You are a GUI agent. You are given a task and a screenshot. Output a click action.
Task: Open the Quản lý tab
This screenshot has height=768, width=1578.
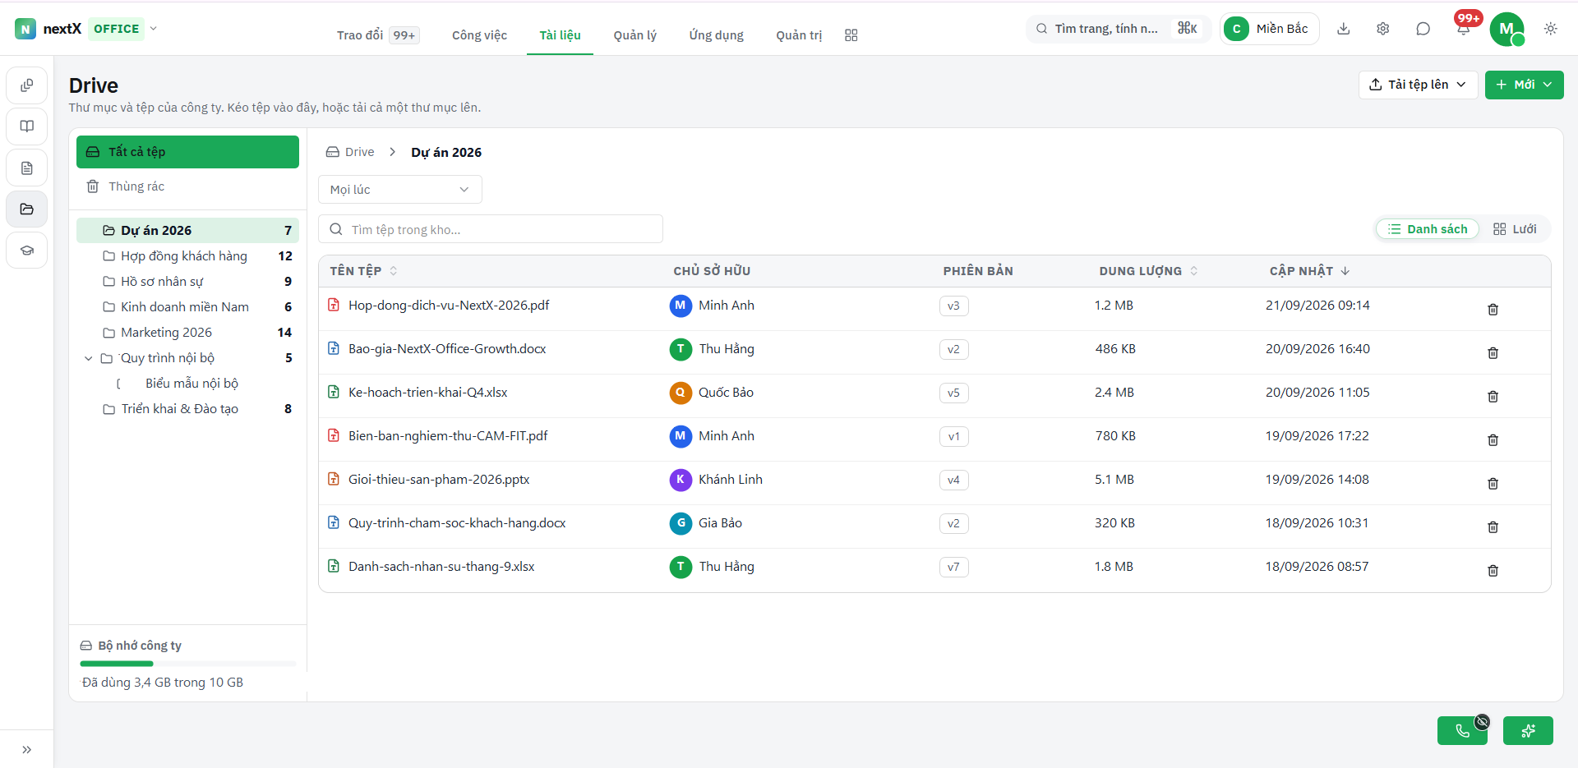(x=634, y=35)
